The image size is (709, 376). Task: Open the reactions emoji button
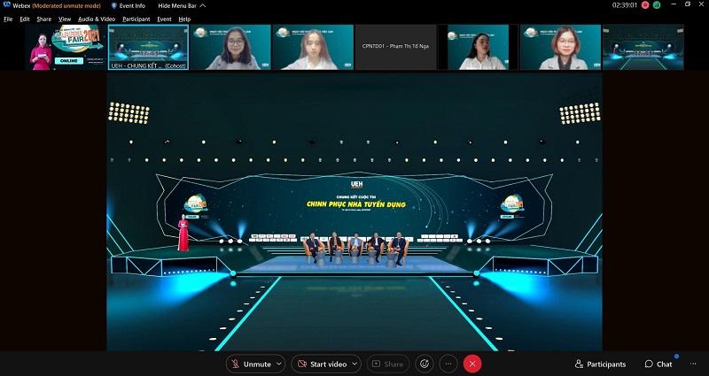pos(425,364)
